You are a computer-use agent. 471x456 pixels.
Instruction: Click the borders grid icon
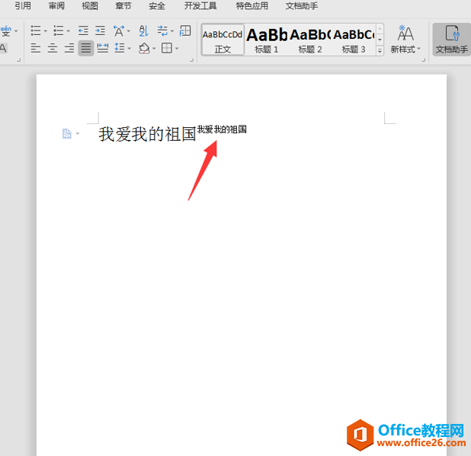(167, 48)
